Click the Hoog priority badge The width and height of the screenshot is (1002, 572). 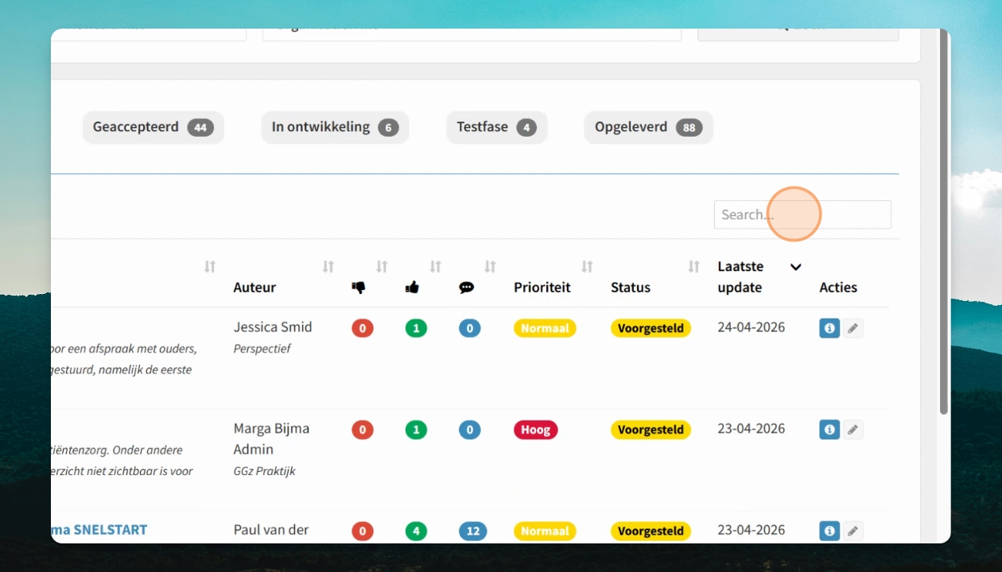tap(536, 430)
